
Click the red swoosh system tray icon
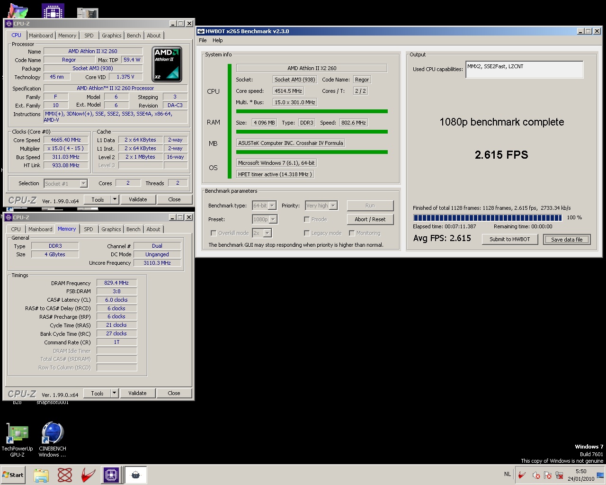[x=522, y=475]
